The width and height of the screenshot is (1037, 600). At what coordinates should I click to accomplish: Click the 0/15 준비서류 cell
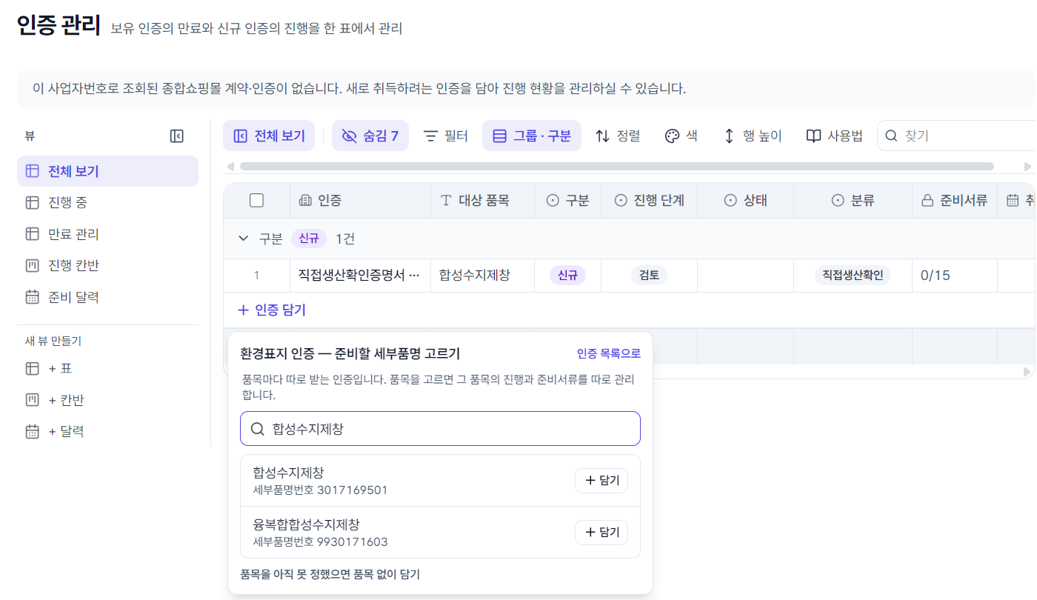pos(955,276)
